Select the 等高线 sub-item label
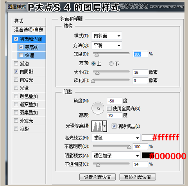This screenshot has width=188, height=186. point(32,47)
